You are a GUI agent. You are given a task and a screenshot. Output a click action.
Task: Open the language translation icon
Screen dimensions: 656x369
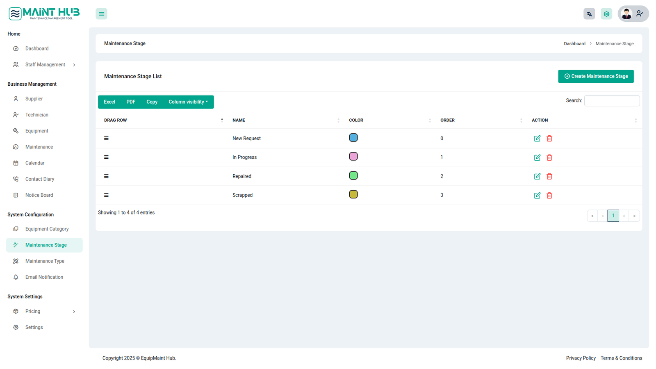coord(589,14)
